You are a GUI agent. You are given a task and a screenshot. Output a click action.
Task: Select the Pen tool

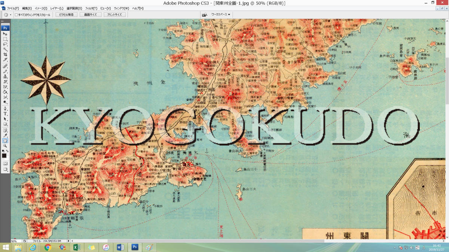(x=5, y=108)
